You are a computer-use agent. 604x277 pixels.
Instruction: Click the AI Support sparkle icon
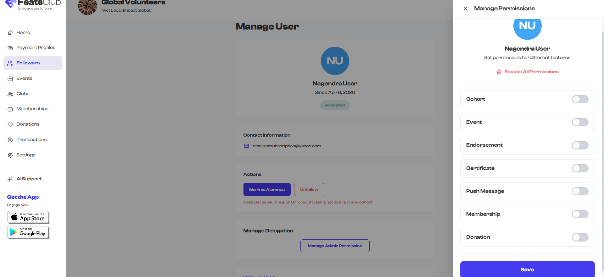10,179
